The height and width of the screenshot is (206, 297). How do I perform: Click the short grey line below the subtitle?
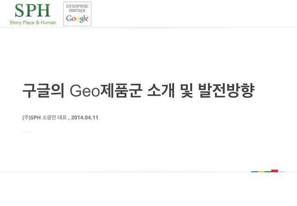pyautogui.click(x=27, y=132)
